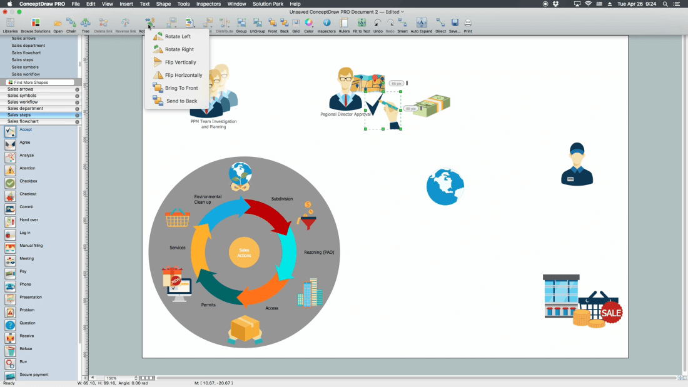Select the Smart connector tool

click(x=402, y=25)
